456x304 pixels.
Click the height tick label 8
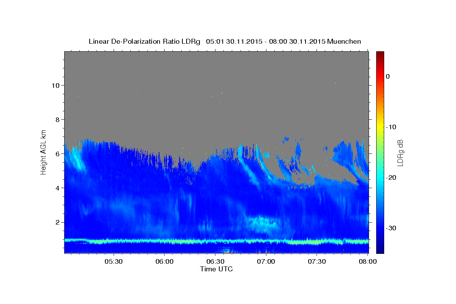point(58,120)
